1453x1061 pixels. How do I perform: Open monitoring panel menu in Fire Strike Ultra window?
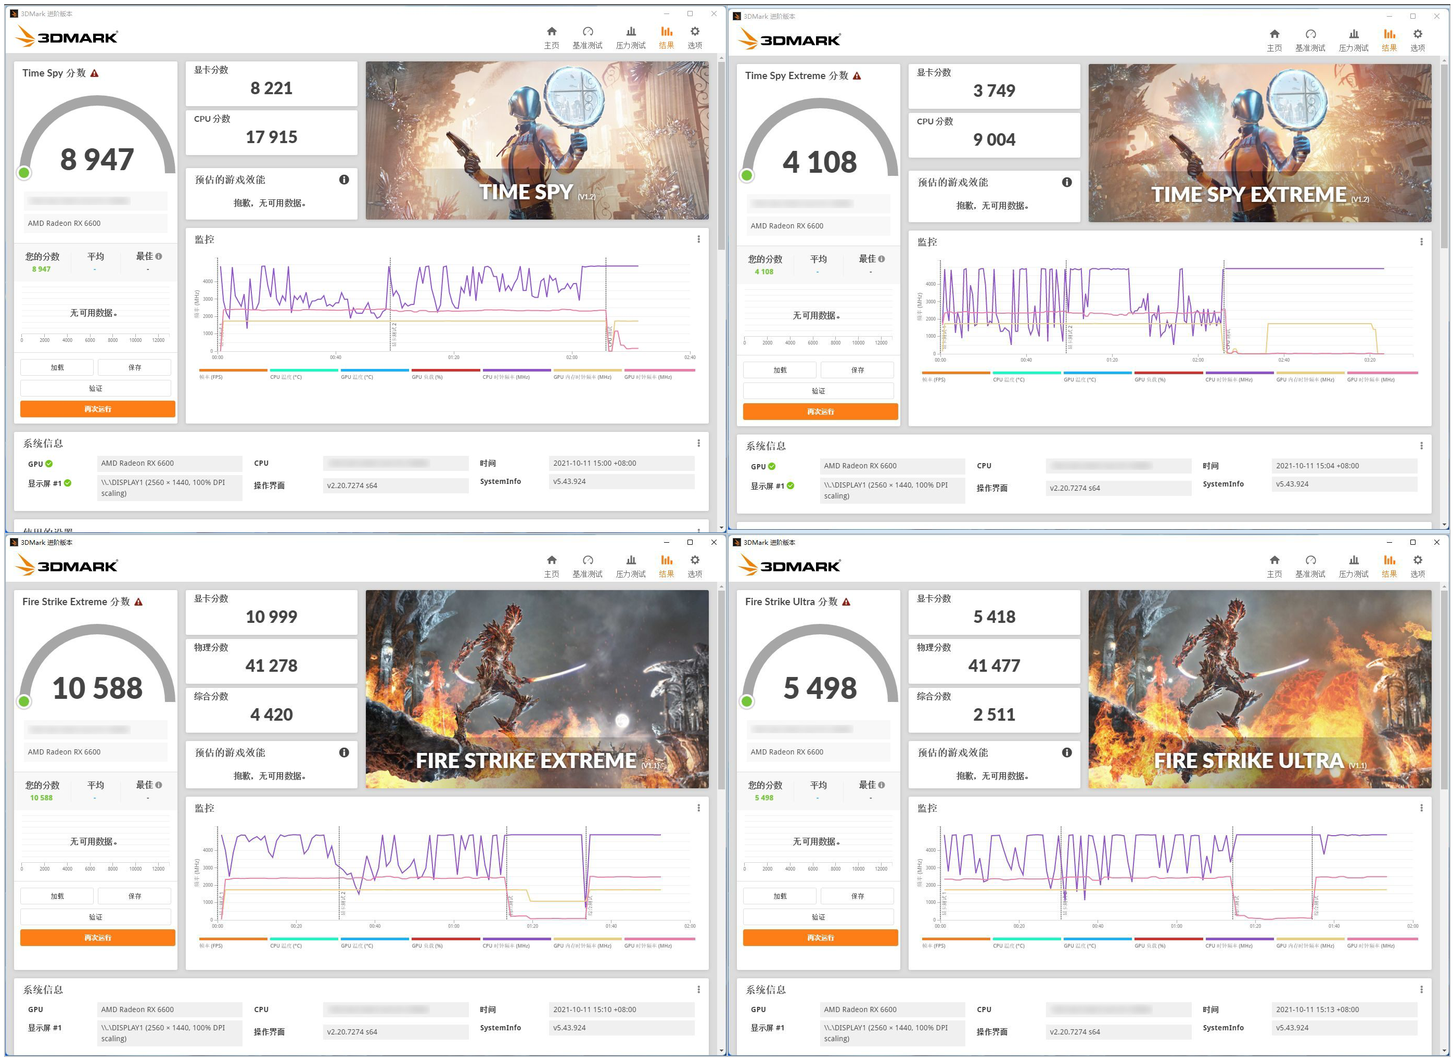[x=1421, y=808]
